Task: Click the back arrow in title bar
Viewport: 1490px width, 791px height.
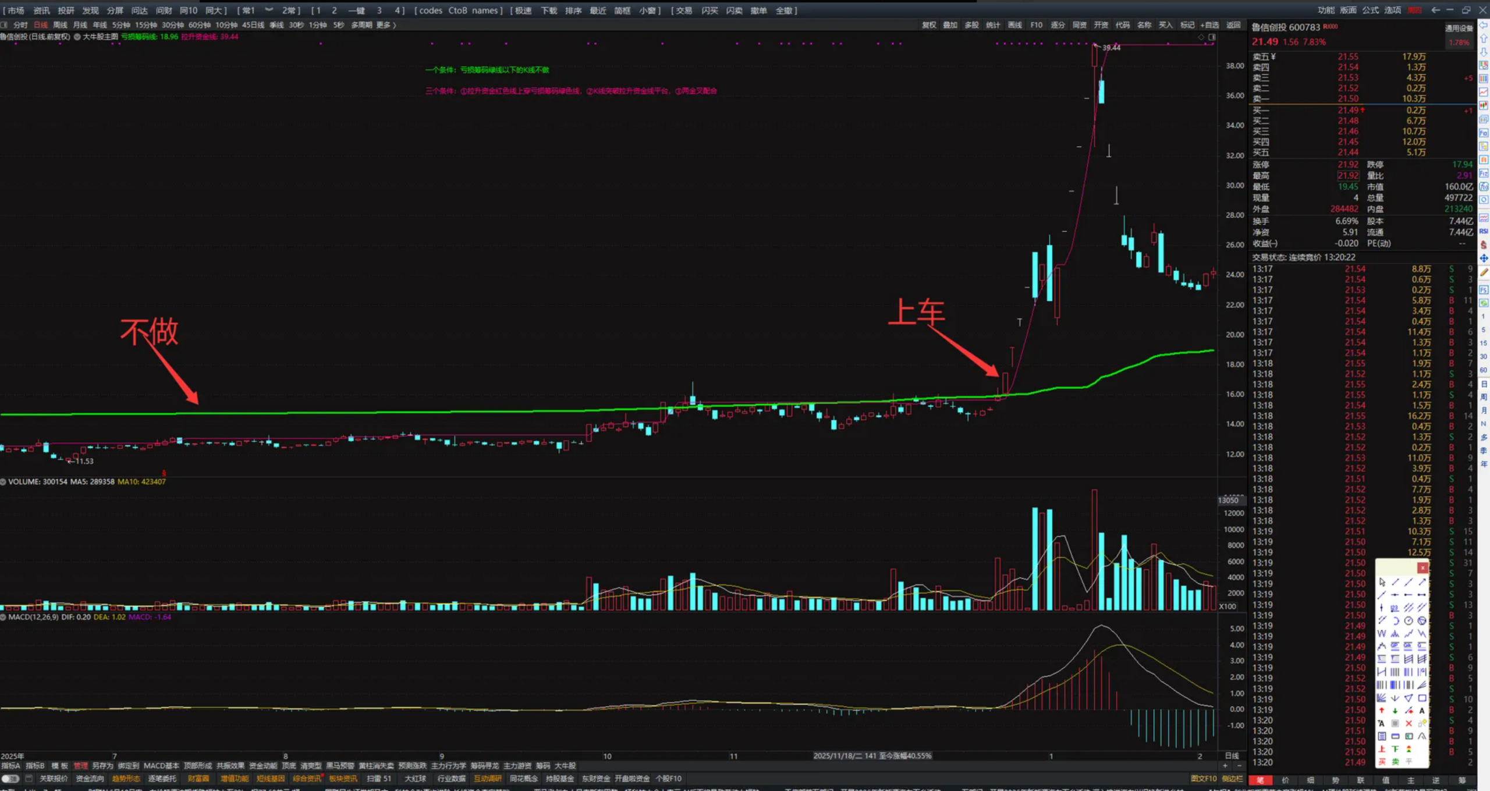Action: (1435, 10)
